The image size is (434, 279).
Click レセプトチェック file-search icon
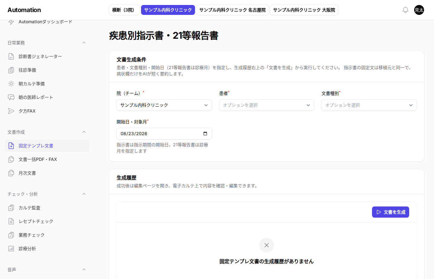(11, 221)
